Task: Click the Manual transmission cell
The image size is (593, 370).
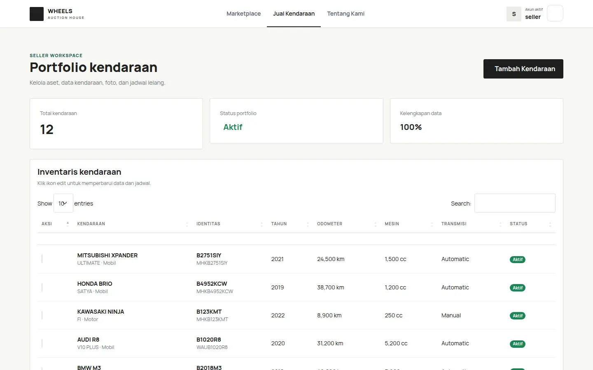Action: [451, 315]
